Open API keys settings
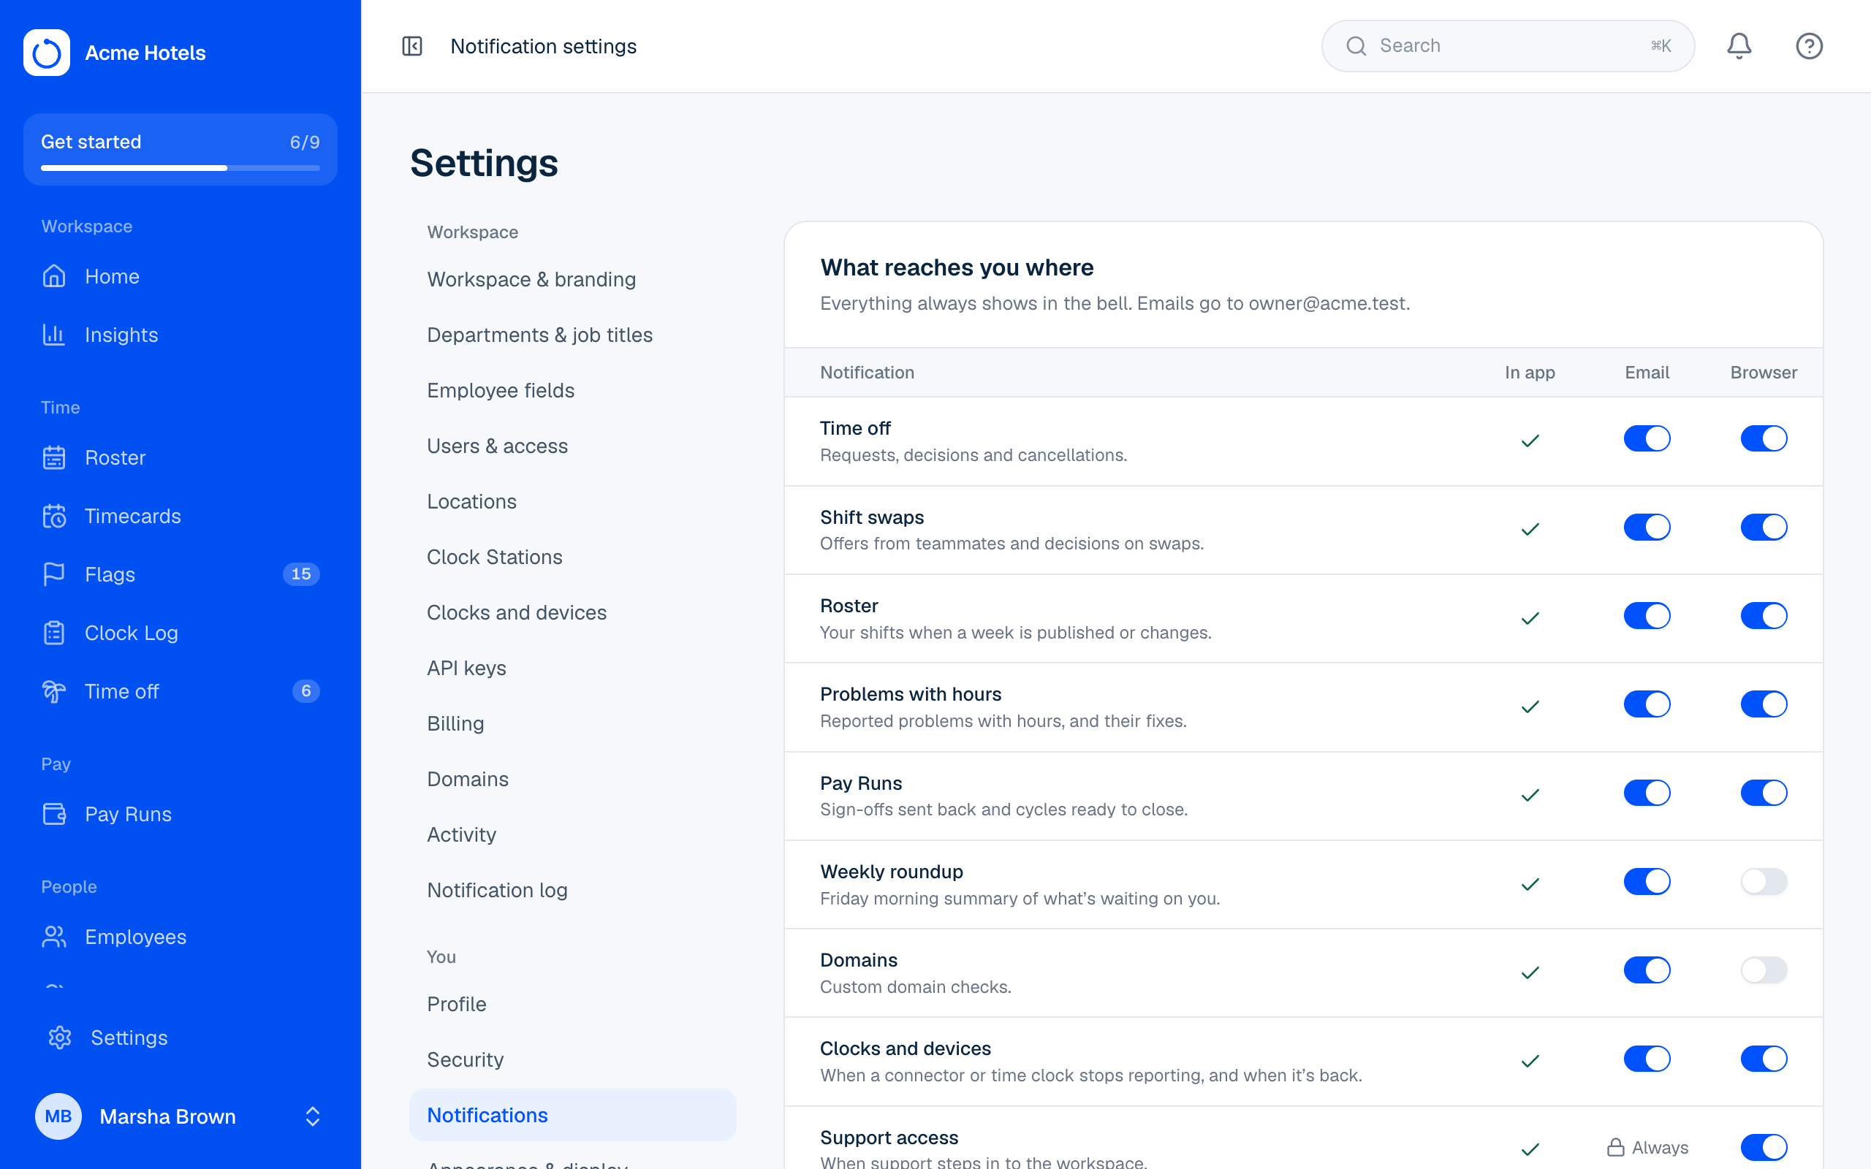1871x1169 pixels. point(573,668)
